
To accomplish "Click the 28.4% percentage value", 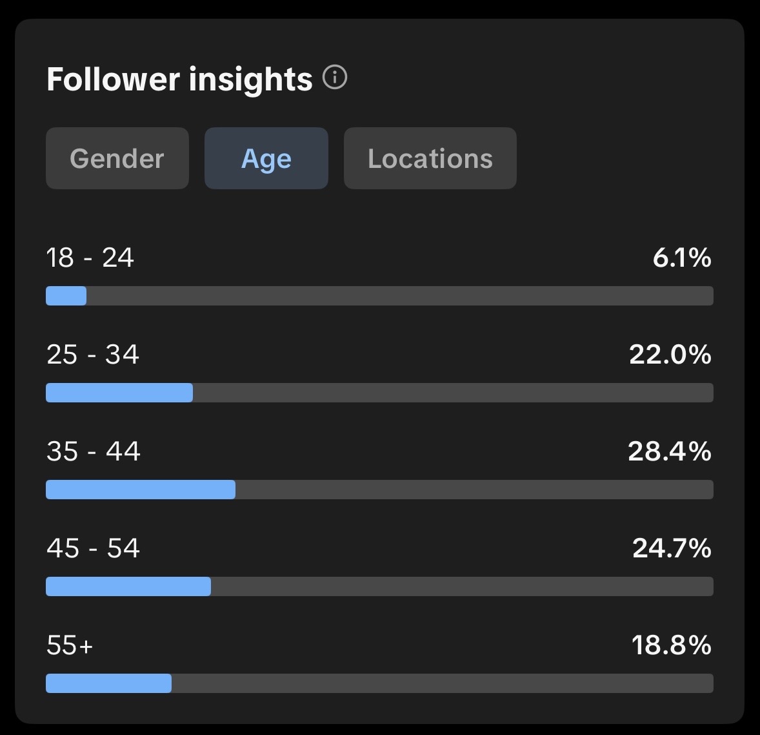I will [x=670, y=451].
